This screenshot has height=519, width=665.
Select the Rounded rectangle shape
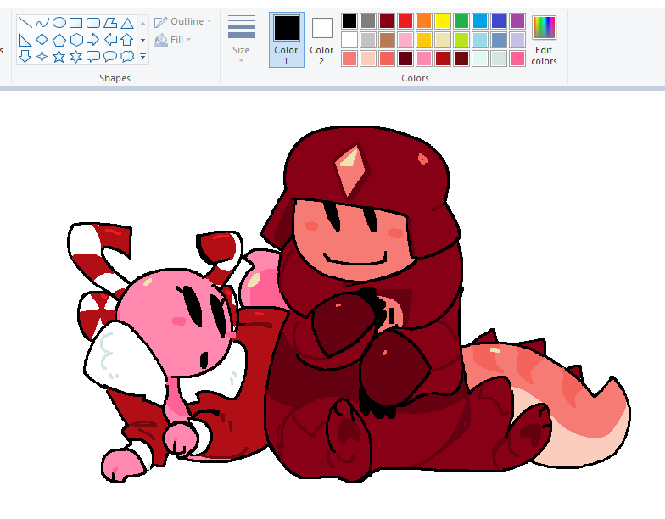(x=93, y=22)
